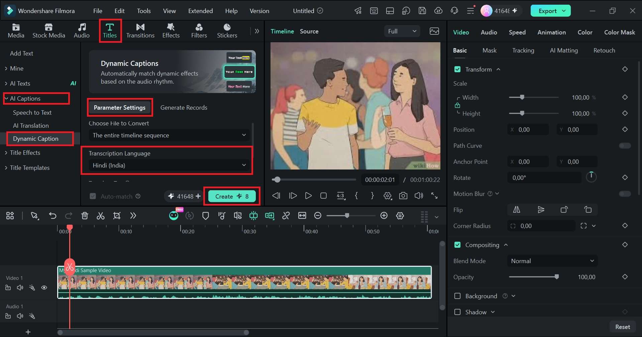Select AI Translation option
Image resolution: width=642 pixels, height=337 pixels.
(x=31, y=125)
